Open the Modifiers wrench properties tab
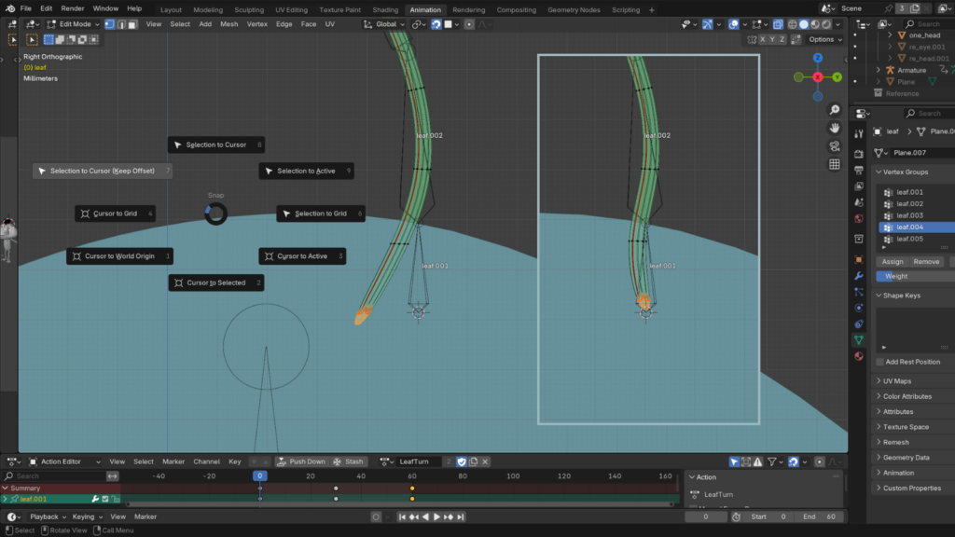955x537 pixels. 859,276
